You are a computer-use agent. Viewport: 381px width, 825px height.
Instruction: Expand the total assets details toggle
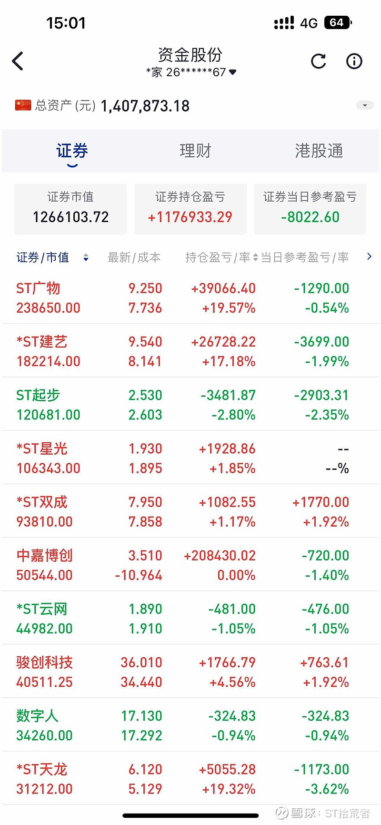(x=365, y=105)
